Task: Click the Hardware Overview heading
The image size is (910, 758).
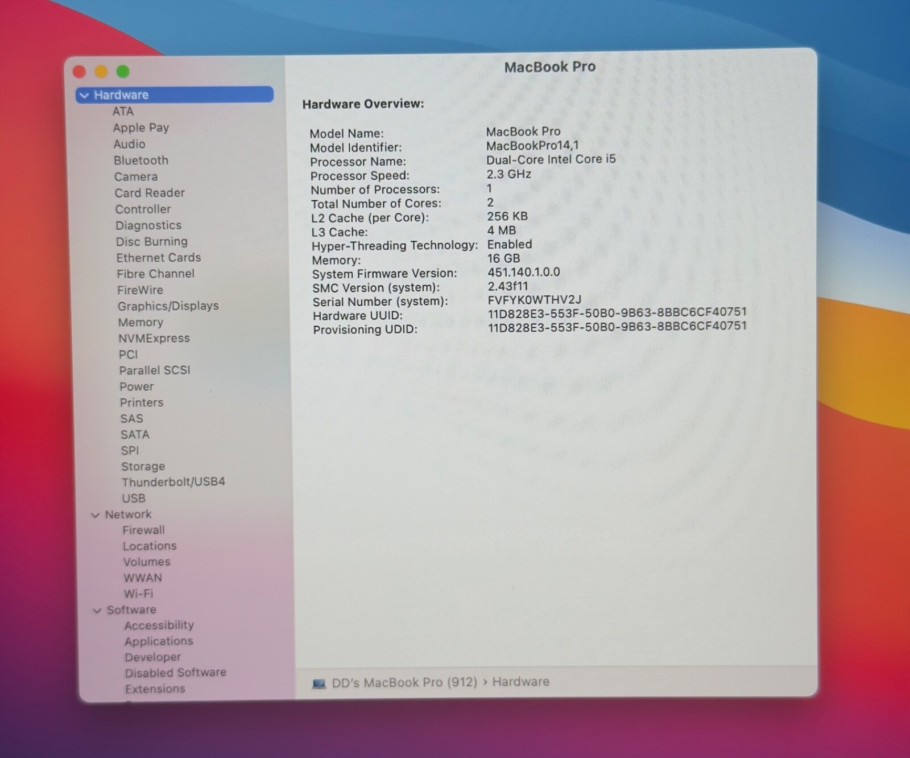Action: pos(363,104)
